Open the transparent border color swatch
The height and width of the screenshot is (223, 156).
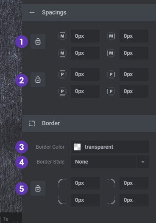point(77,147)
